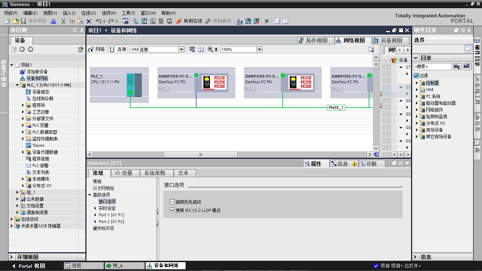This screenshot has width=482, height=271.
Task: Collapse the PLC_1 [CPU 1511-1 PN] node
Action: (18, 85)
